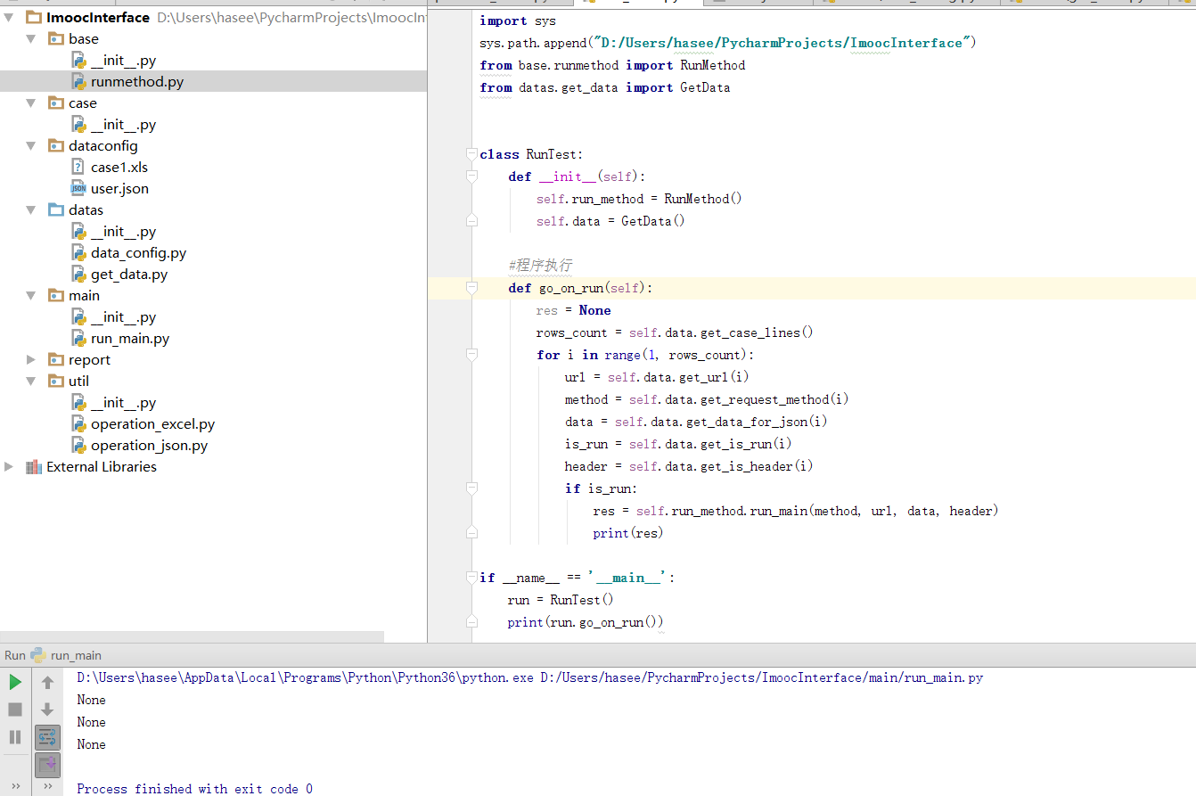Viewport: 1196px width, 796px height.
Task: Collapse the main folder arrow
Action: (x=31, y=296)
